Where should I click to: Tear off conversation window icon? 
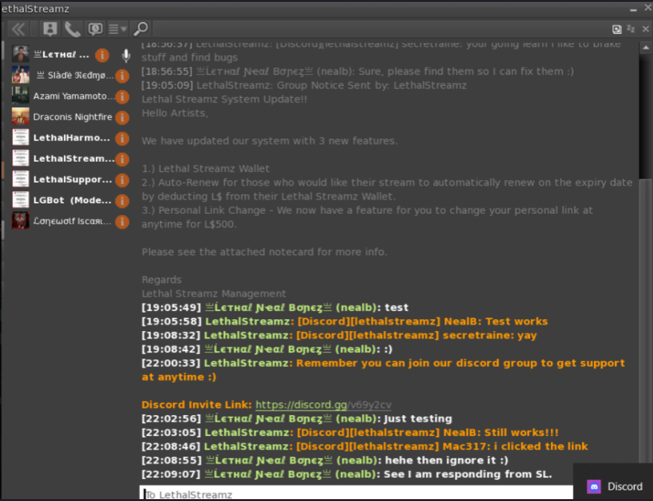point(617,29)
